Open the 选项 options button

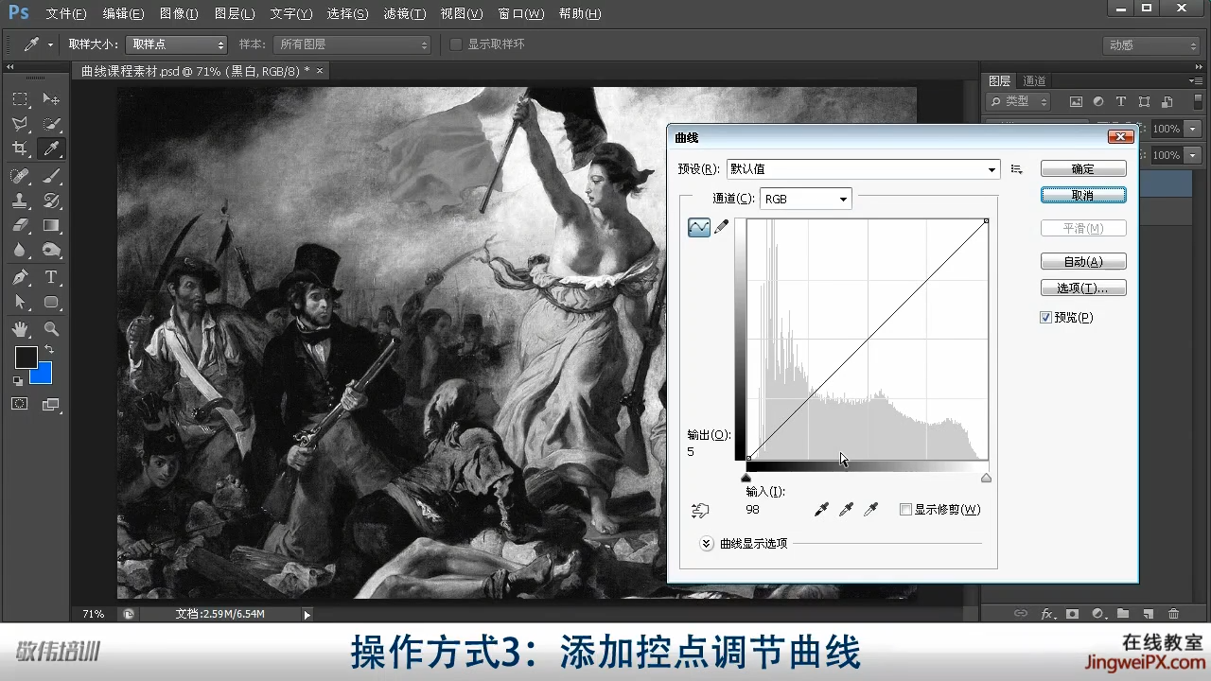[1083, 288]
